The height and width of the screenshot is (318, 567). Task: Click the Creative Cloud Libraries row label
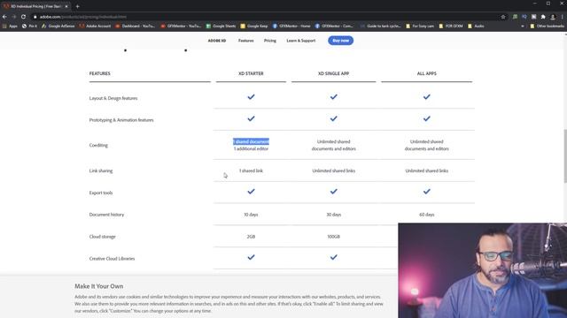(x=112, y=259)
